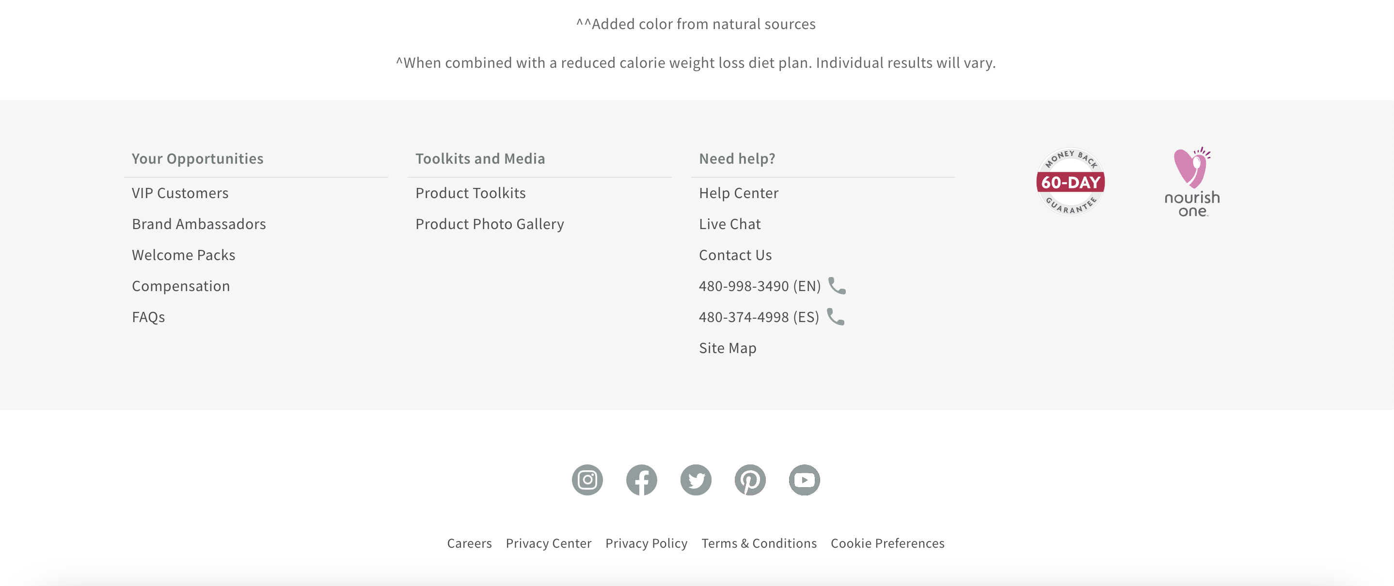Open the Privacy Policy link
Image resolution: width=1394 pixels, height=586 pixels.
click(646, 543)
